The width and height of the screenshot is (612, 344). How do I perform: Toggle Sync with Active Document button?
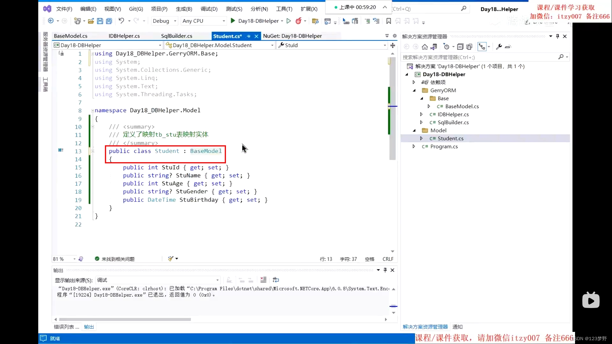tap(482, 47)
